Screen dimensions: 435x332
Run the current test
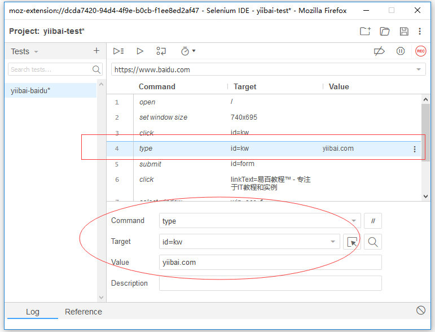(x=140, y=51)
